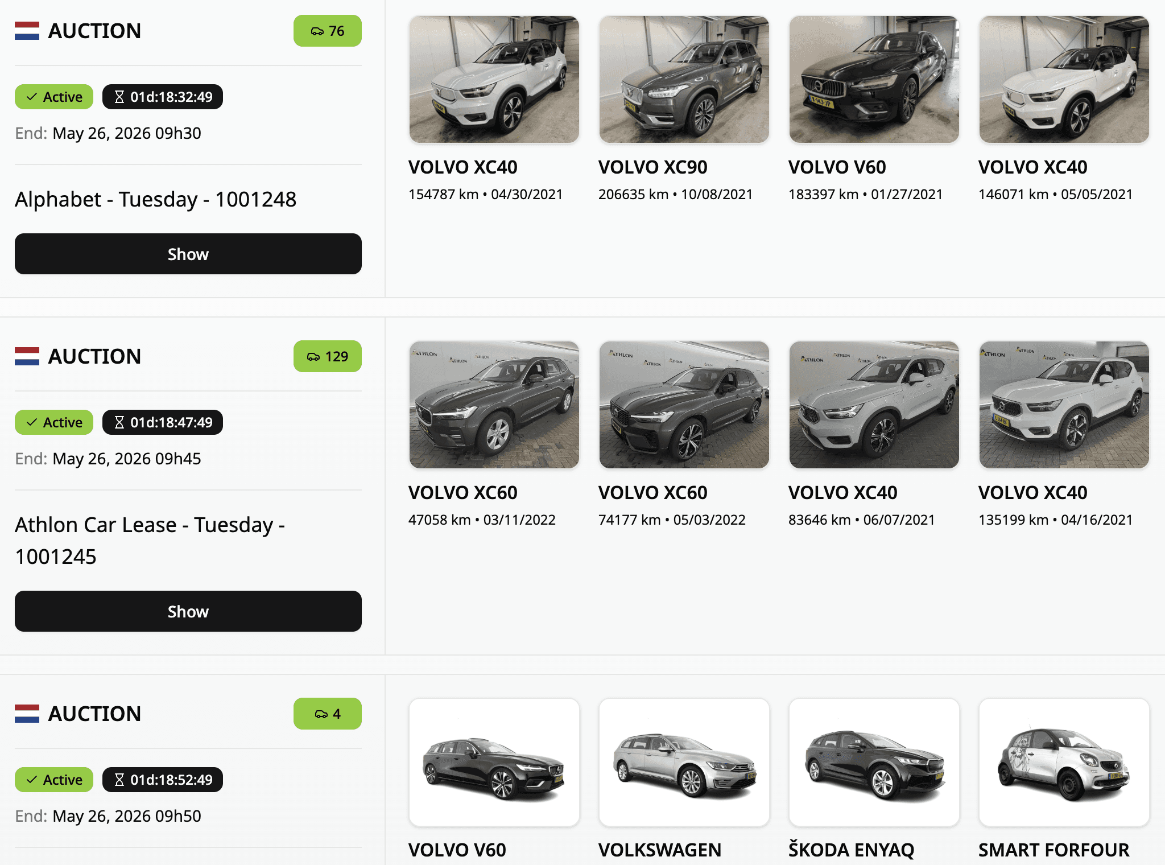Click VOLVO V60 title with 183397 km
Viewport: 1165px width, 865px height.
click(837, 167)
